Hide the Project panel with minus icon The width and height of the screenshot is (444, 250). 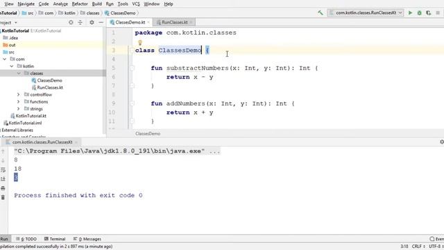pyautogui.click(x=101, y=22)
